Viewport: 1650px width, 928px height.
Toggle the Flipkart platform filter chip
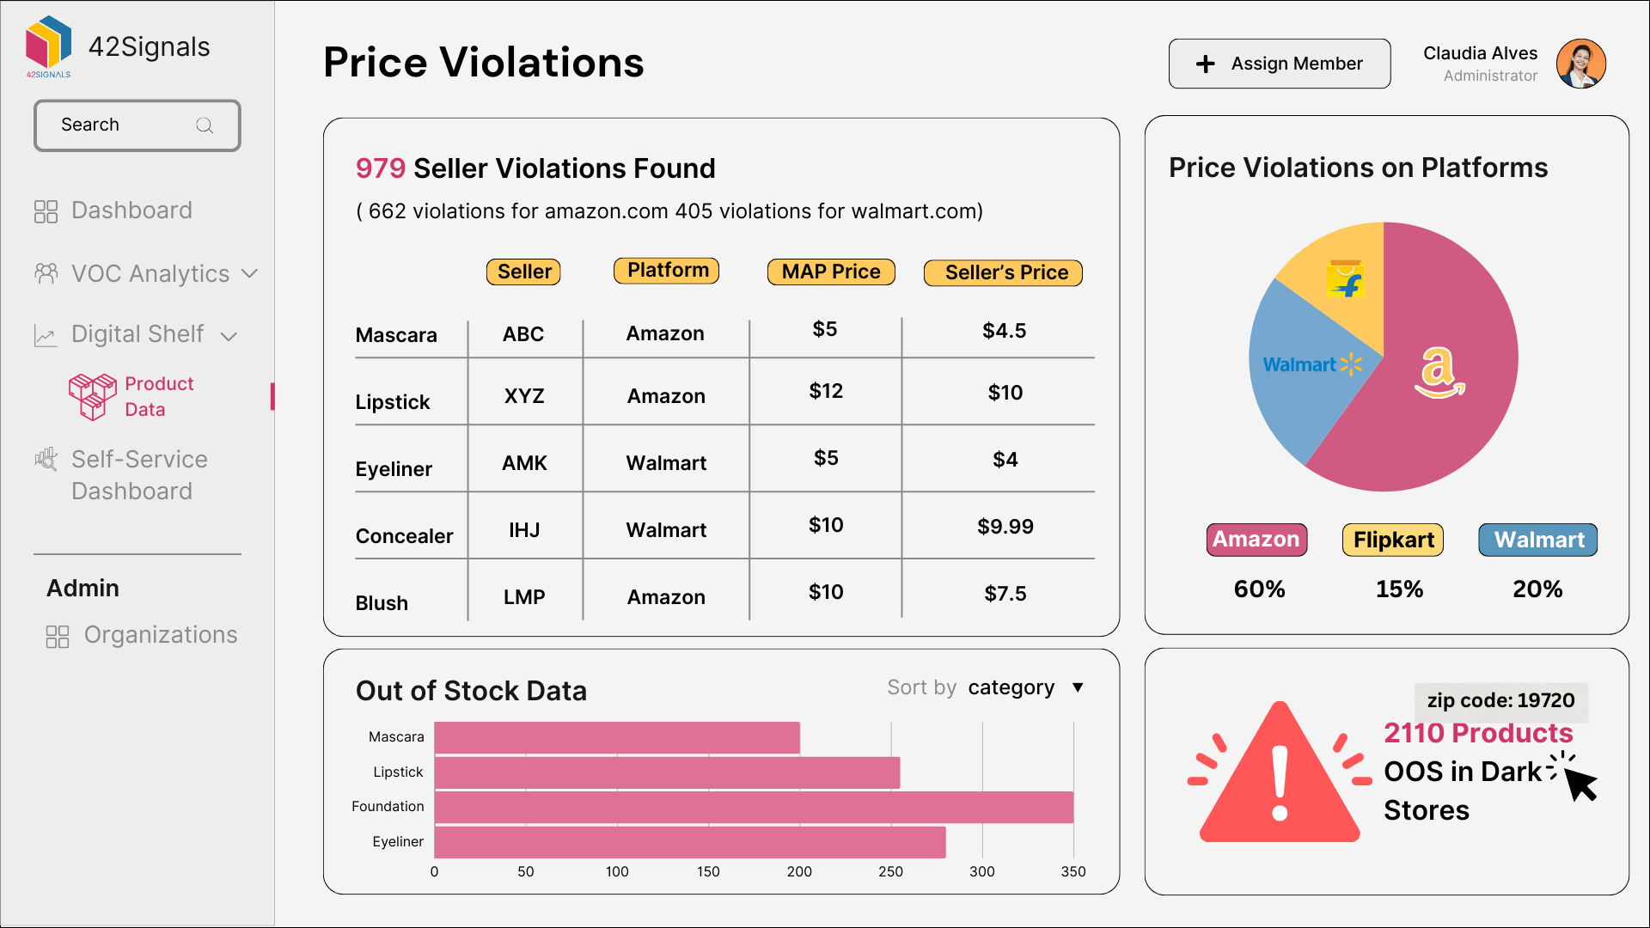point(1392,540)
